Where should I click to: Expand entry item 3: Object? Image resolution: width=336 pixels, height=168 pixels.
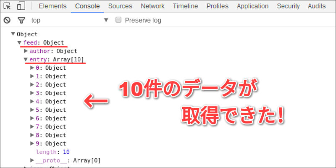pyautogui.click(x=32, y=93)
